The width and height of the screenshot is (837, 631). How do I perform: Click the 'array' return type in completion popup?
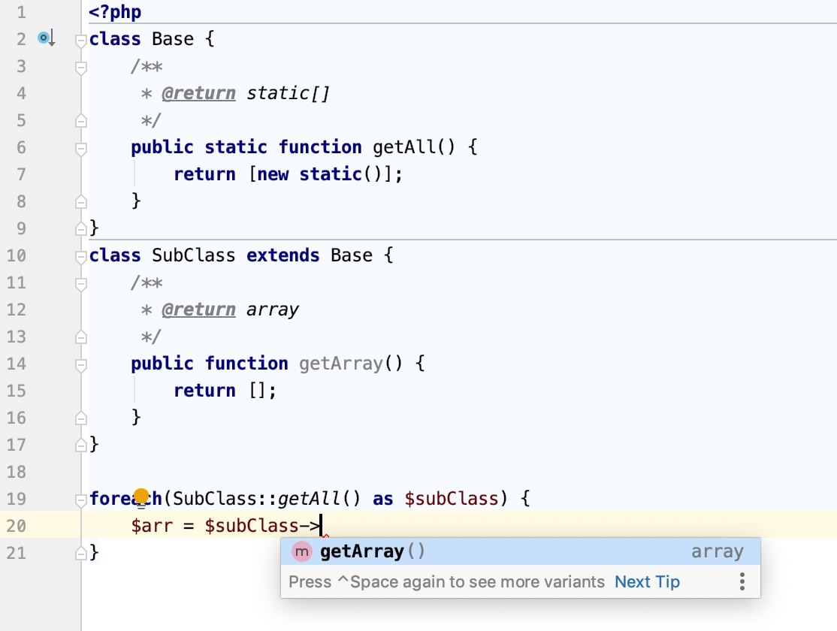pos(718,551)
